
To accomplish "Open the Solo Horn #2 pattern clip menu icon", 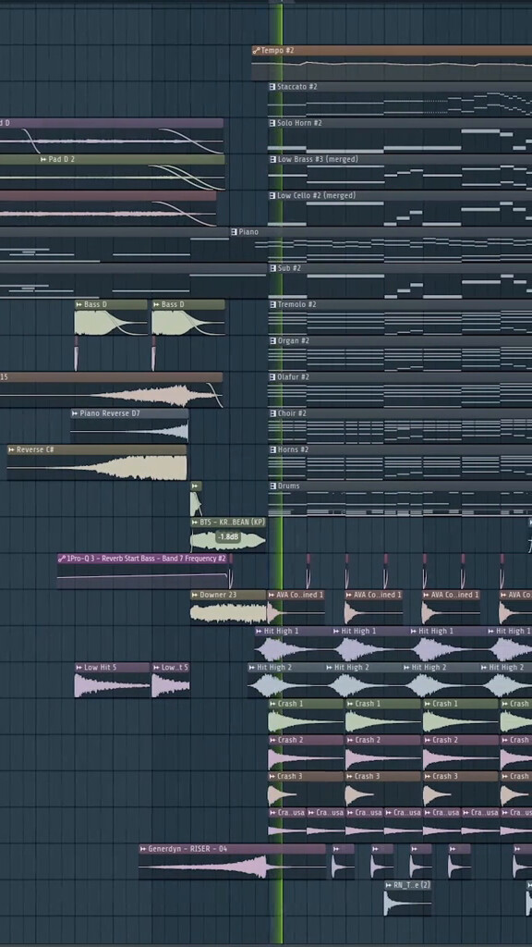I will coord(272,123).
